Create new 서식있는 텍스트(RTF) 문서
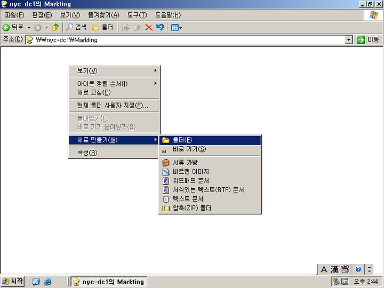 (x=210, y=190)
